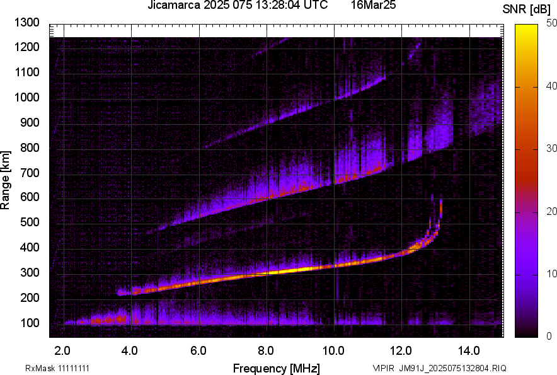Image resolution: width=557 pixels, height=375 pixels.
Task: Click the red E-layer echo near 3.5 MHz
Action: 118,320
